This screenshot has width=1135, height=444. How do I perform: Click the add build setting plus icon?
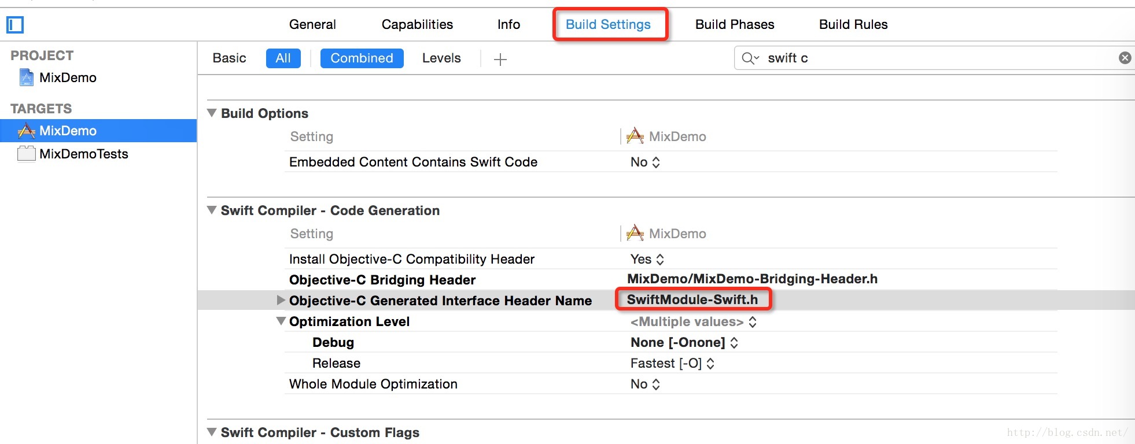[x=500, y=59]
